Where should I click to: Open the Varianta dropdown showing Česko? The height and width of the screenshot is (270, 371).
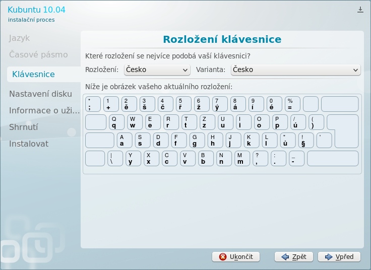(296, 70)
